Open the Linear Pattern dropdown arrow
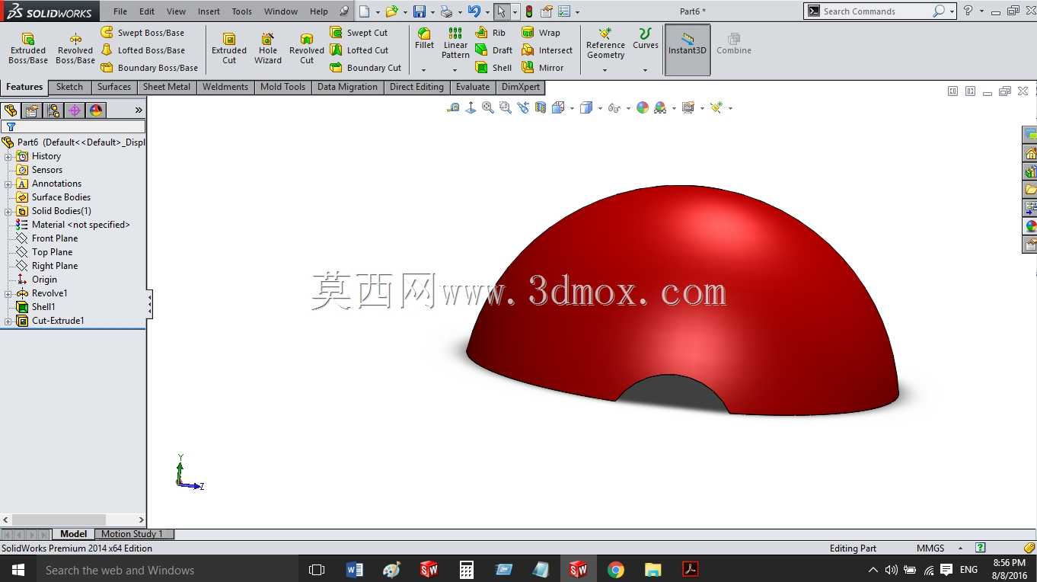The height and width of the screenshot is (582, 1037). pos(455,70)
